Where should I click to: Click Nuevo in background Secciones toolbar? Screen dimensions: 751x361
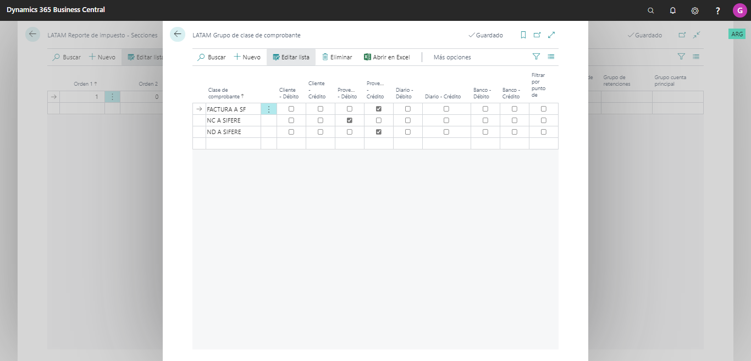pyautogui.click(x=102, y=57)
